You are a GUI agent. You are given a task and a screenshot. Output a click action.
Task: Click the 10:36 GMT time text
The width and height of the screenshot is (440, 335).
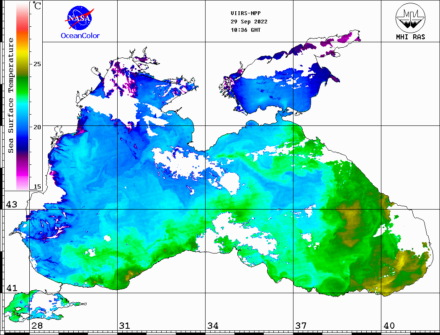click(245, 30)
